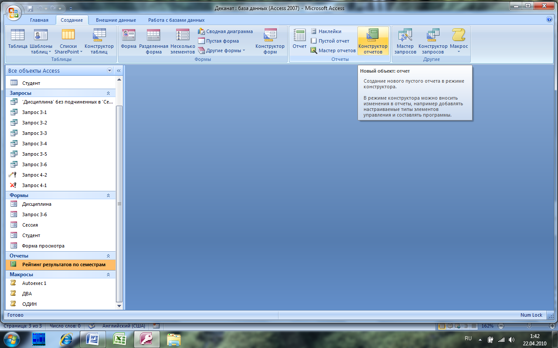The width and height of the screenshot is (558, 348).
Task: Create a new Форма
Action: (x=129, y=41)
